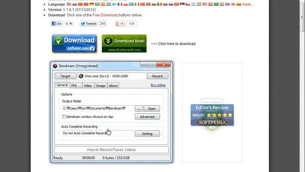Click the Google +1 button
This screenshot has height=172, width=305.
(120, 23)
